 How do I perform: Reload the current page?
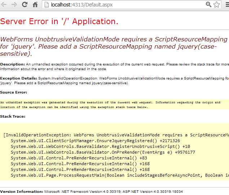25,5
